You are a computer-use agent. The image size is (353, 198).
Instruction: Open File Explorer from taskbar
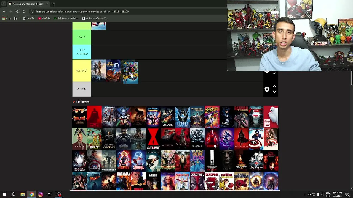click(23, 194)
